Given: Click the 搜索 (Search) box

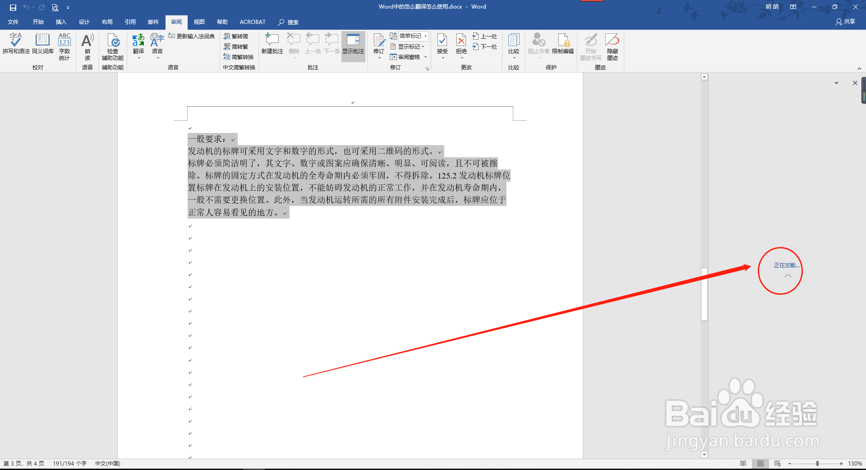Looking at the screenshot, I should pos(289,22).
